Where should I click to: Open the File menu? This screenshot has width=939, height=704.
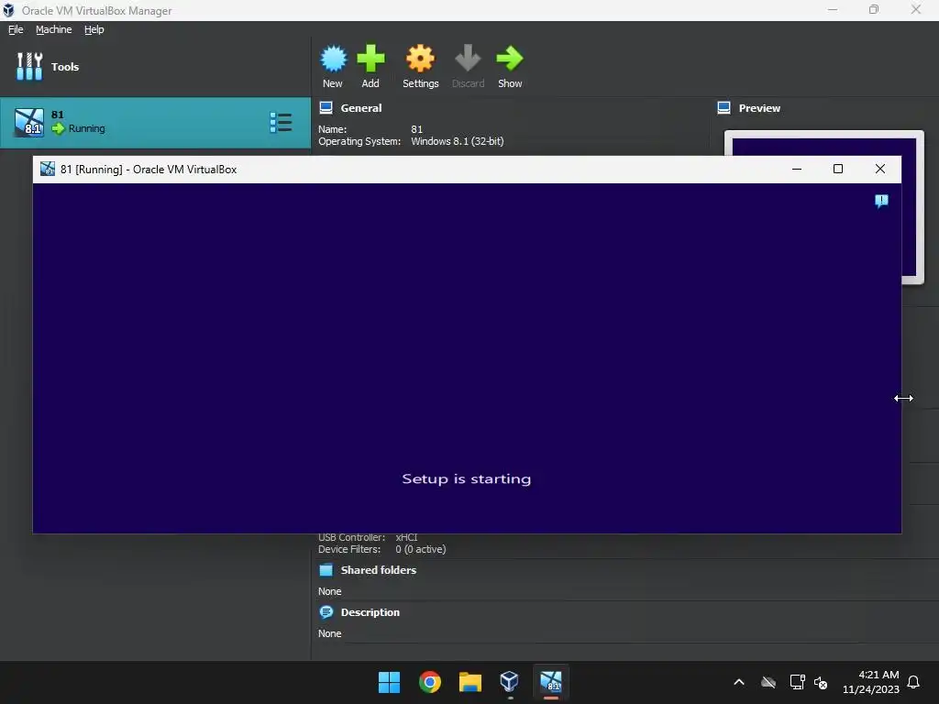[16, 29]
